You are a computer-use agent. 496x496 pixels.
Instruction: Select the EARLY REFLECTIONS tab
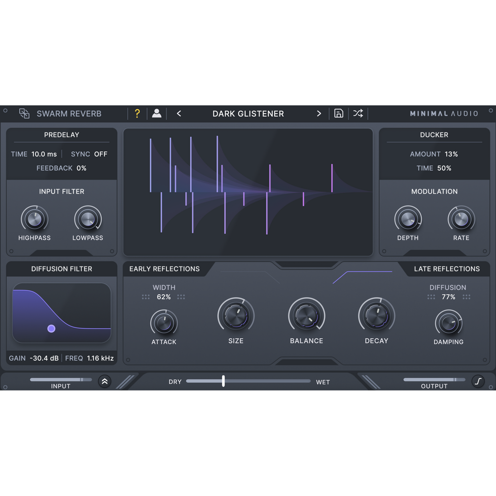(x=165, y=269)
